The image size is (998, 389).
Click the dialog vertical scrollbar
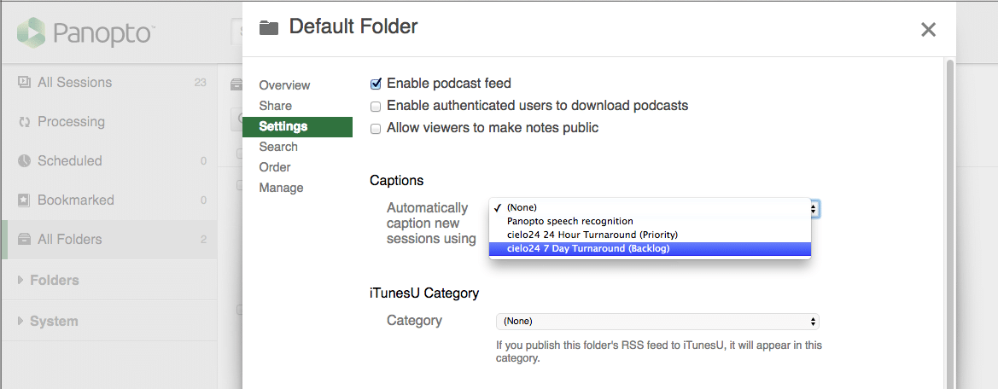pos(950,223)
